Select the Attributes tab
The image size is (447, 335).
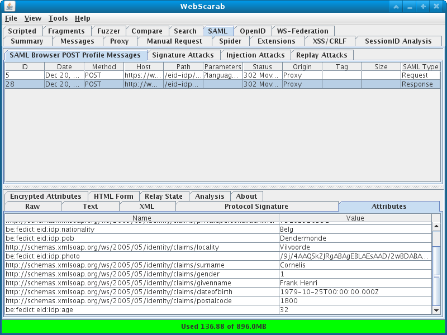point(389,206)
